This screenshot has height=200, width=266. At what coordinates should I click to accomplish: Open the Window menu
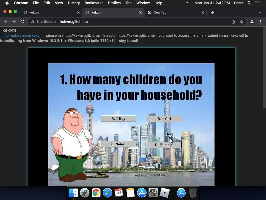[x=143, y=3]
